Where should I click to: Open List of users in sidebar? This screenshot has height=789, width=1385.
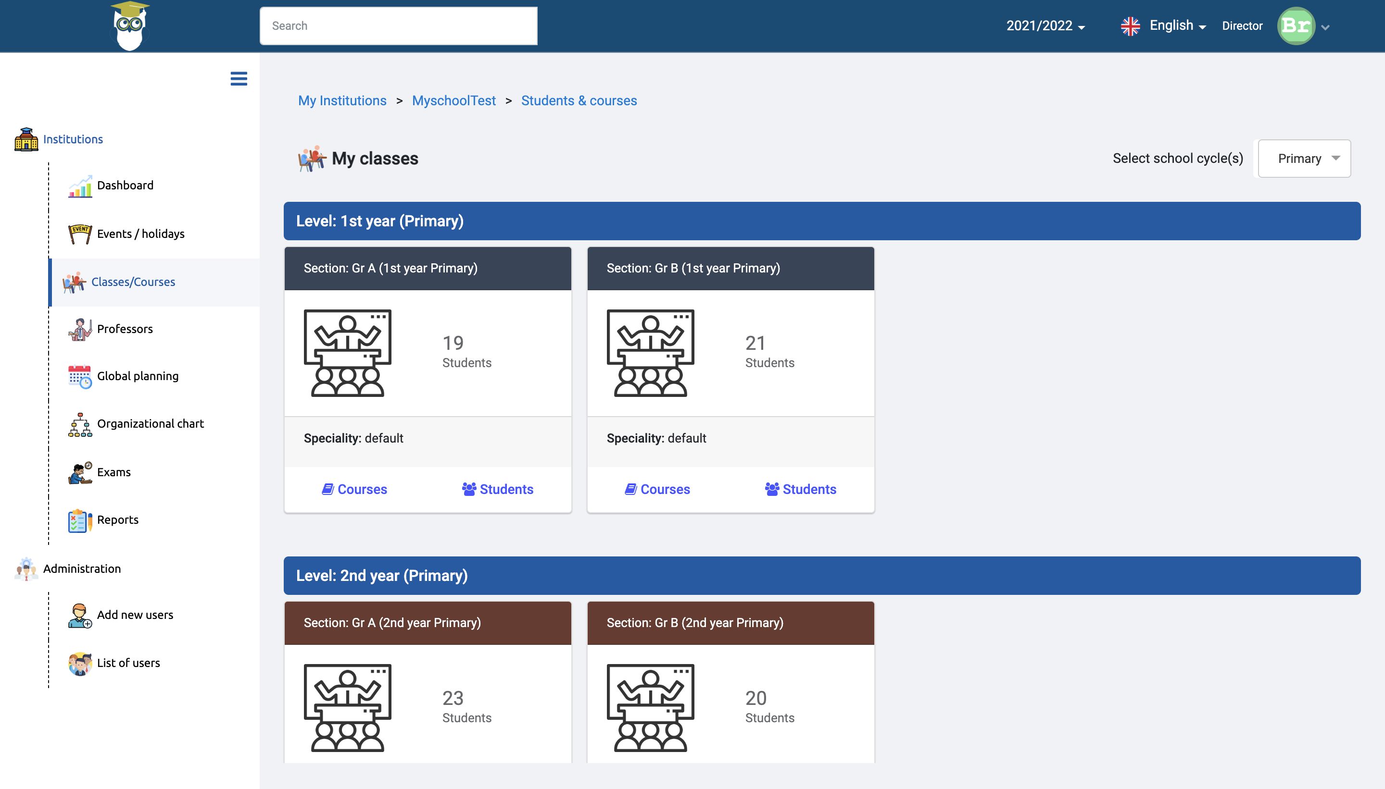point(128,663)
